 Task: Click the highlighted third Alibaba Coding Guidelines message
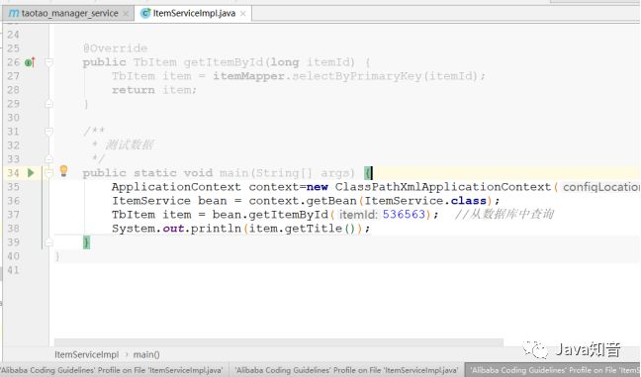tap(553, 370)
